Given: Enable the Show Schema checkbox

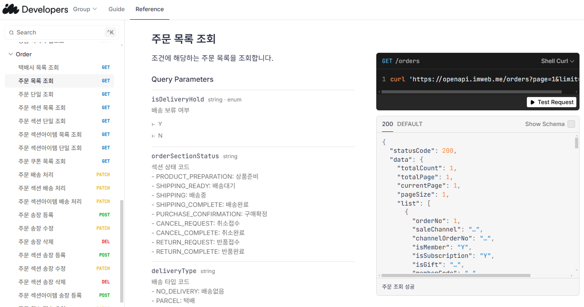Looking at the screenshot, I should pyautogui.click(x=571, y=124).
